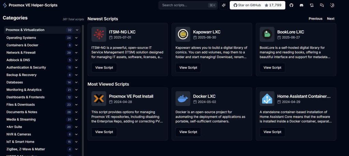Go to Next newest scripts page
Screen dimensions: 349x156
click(331, 19)
